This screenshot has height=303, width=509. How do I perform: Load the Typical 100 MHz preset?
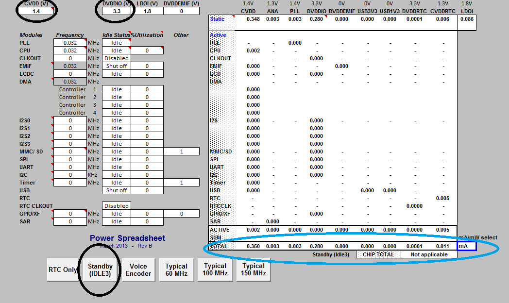click(215, 269)
